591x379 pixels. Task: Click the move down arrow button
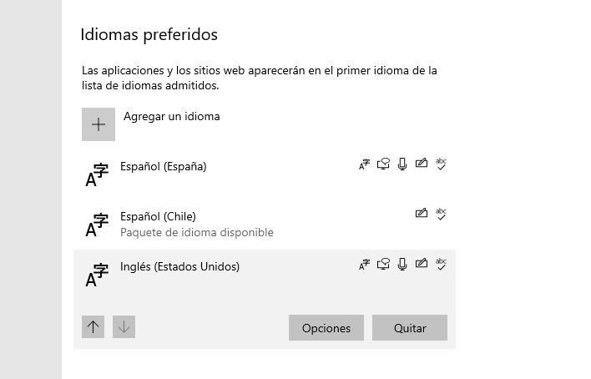point(124,327)
